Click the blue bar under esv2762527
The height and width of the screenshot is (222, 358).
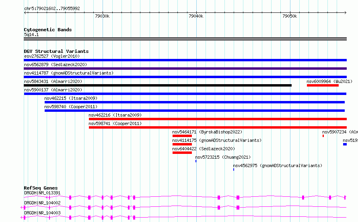(x=185, y=60)
